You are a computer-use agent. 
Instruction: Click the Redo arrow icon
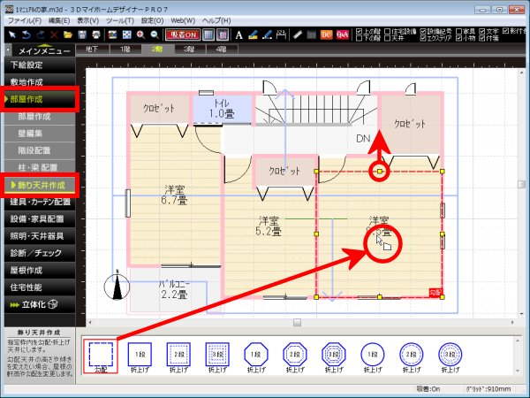click(41, 34)
